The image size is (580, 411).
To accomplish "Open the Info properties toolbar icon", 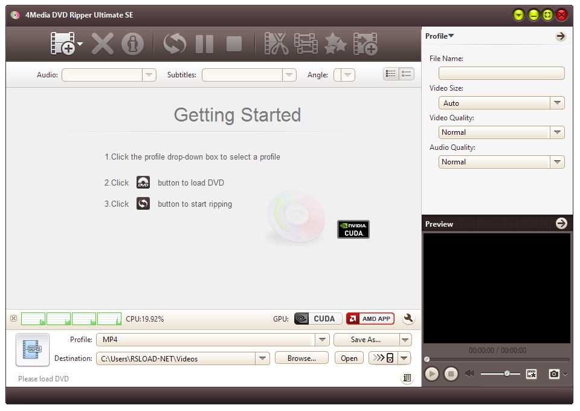I will [132, 44].
